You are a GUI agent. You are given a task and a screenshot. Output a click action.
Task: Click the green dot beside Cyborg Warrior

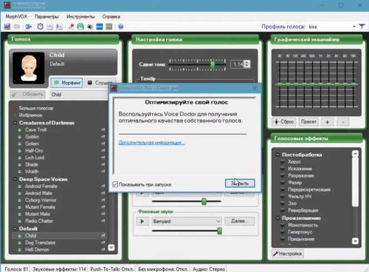pos(20,200)
